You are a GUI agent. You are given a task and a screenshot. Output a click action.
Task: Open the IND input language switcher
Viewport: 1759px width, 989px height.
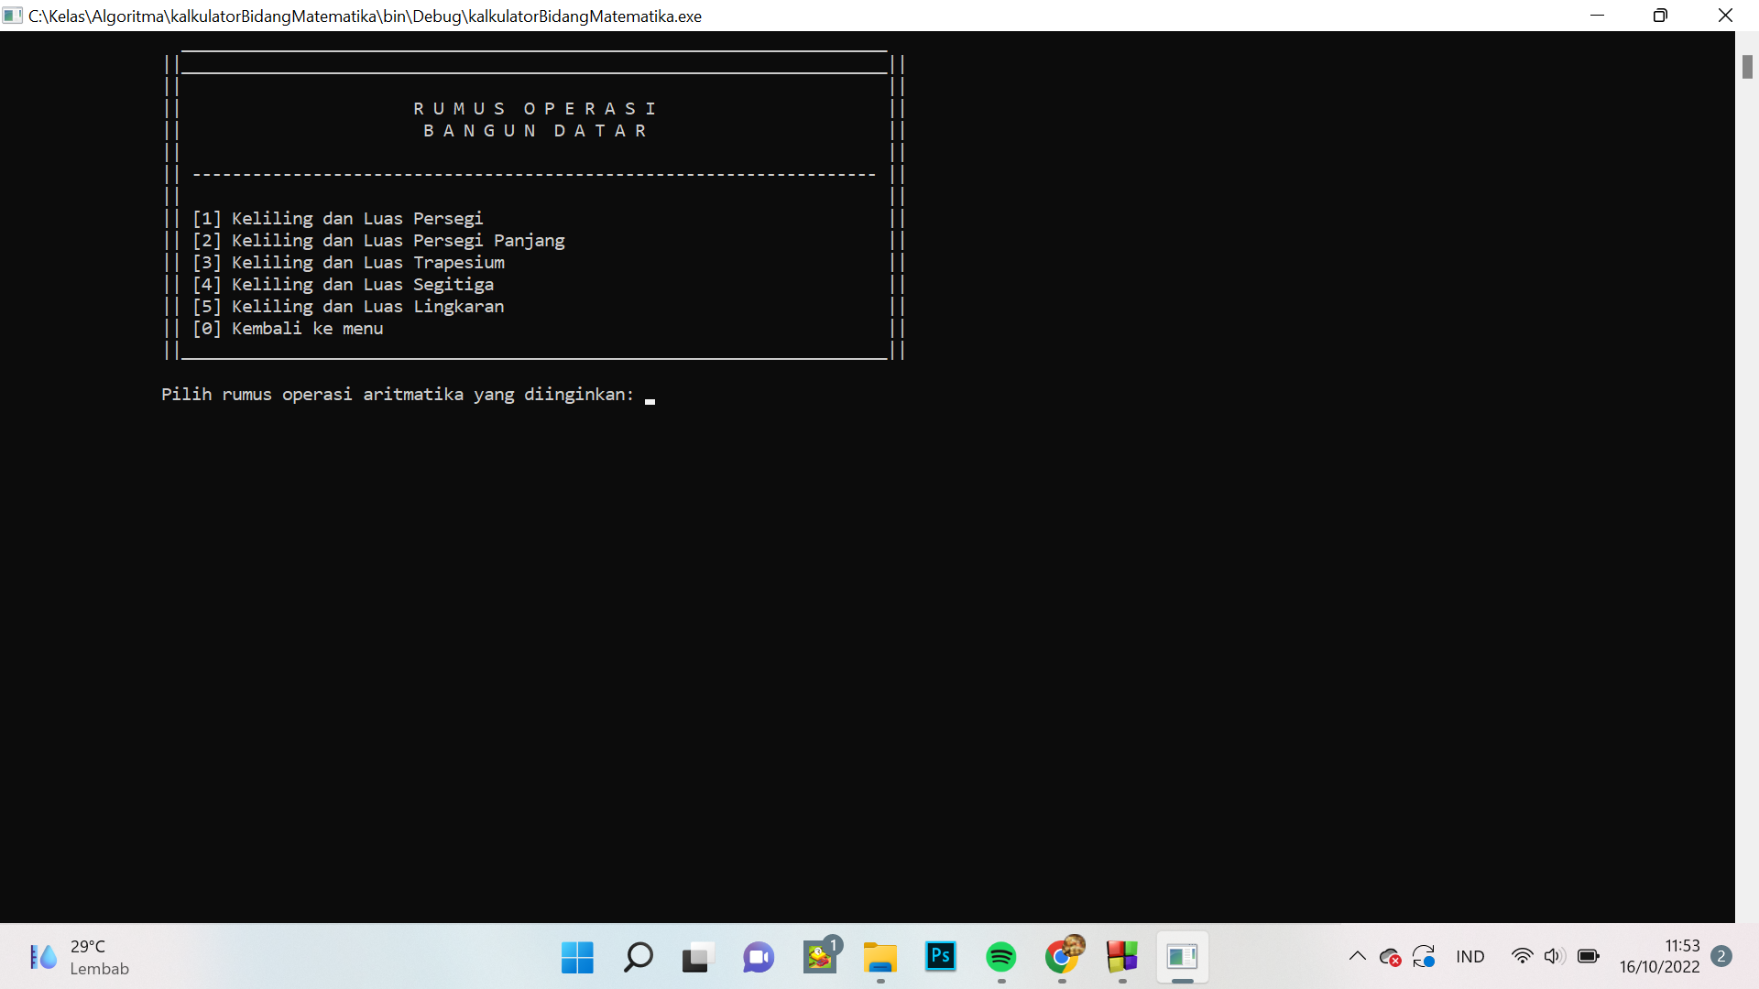click(x=1469, y=957)
